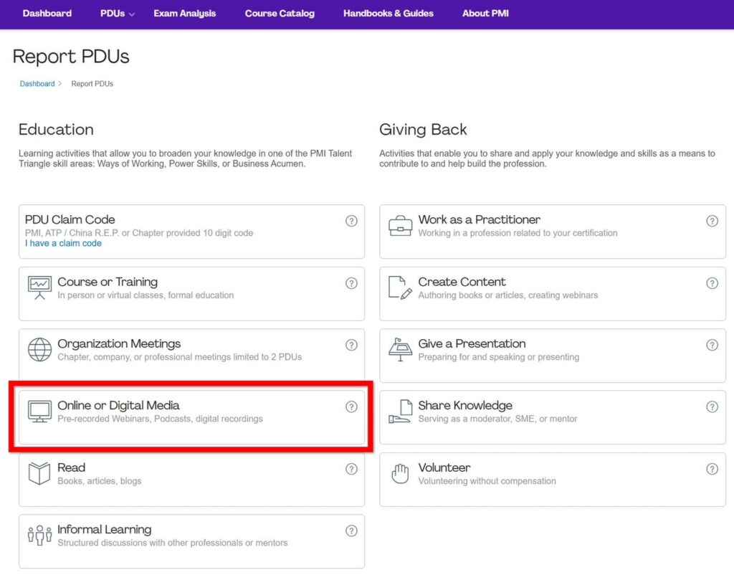The height and width of the screenshot is (575, 734).
Task: Show help tooltip for Share Knowledge
Action: click(x=712, y=407)
